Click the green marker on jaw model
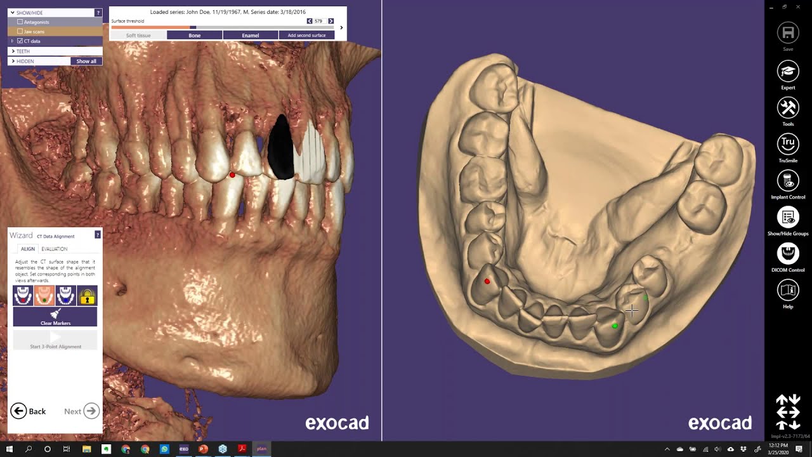This screenshot has width=812, height=457. point(615,326)
